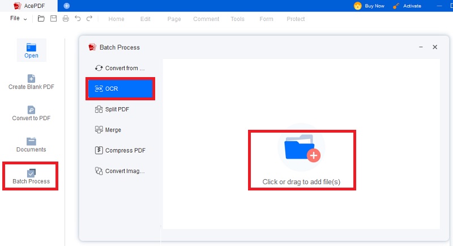The width and height of the screenshot is (453, 246).
Task: Redo the last action
Action: pyautogui.click(x=89, y=19)
